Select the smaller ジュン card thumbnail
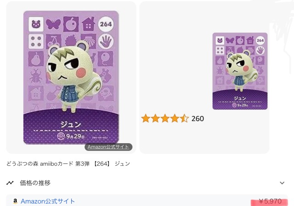Image resolution: width=294 pixels, height=206 pixels. tap(240, 71)
